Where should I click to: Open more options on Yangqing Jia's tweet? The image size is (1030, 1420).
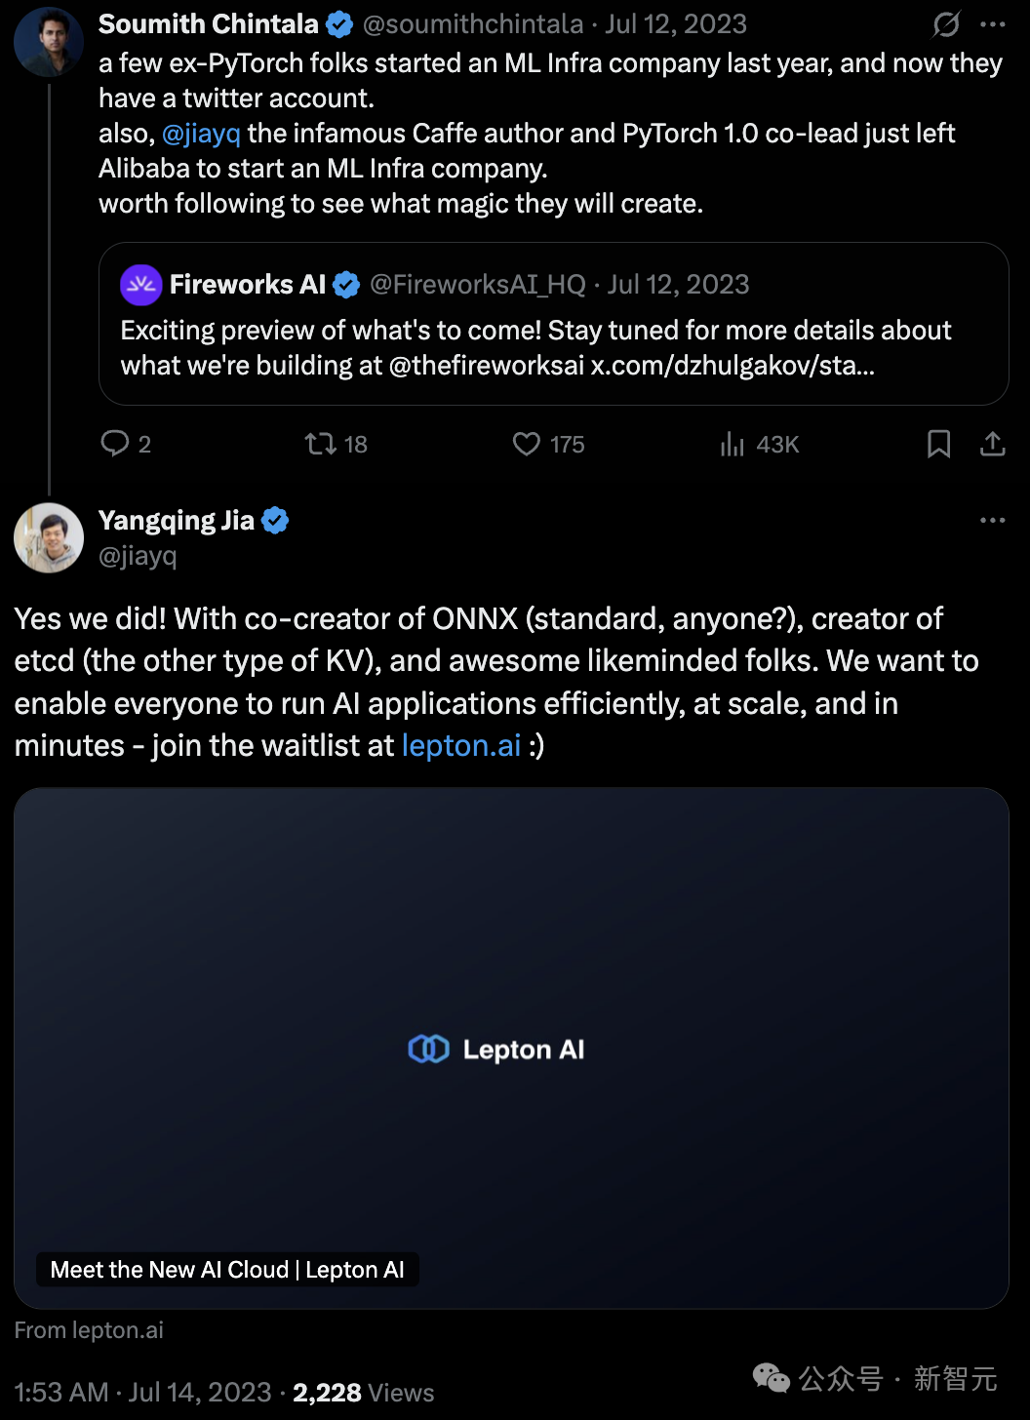click(993, 520)
